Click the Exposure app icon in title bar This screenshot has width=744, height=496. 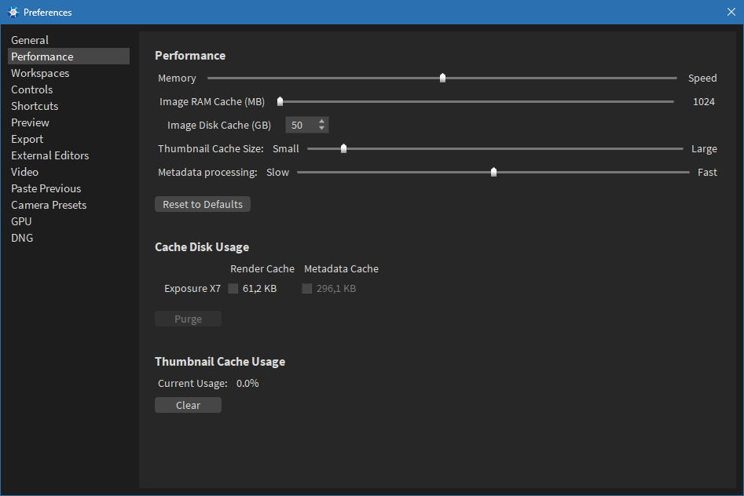tap(13, 12)
